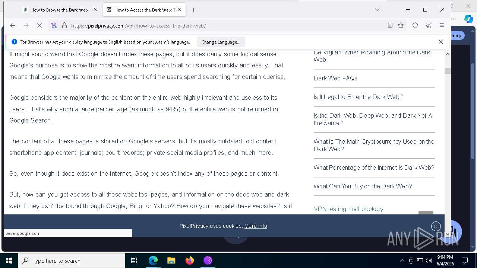Screen dimensions: 477x268
Task: Open 'What Percentage of the Internet Is Dark Web?' link
Action: point(374,167)
